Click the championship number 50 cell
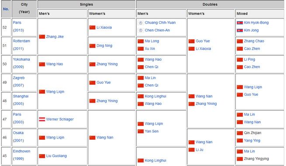Image resolution: width=286 pixels, height=166 pixels. pyautogui.click(x=6, y=64)
